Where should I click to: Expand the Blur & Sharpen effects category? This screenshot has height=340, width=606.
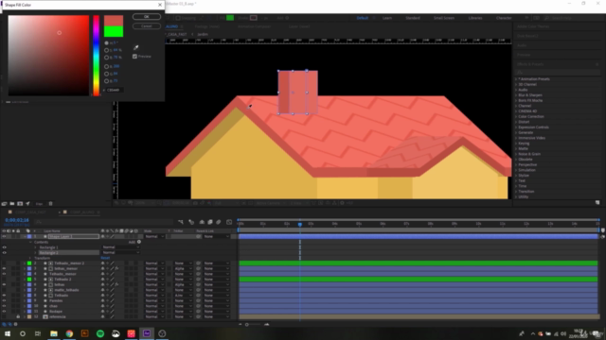516,94
